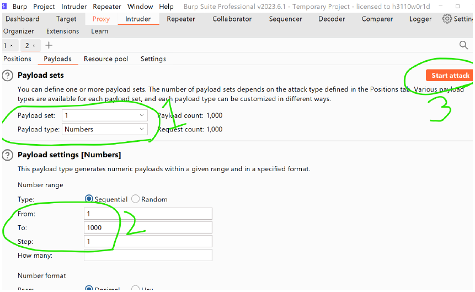Open the Project menu
The height and width of the screenshot is (292, 475).
click(44, 7)
